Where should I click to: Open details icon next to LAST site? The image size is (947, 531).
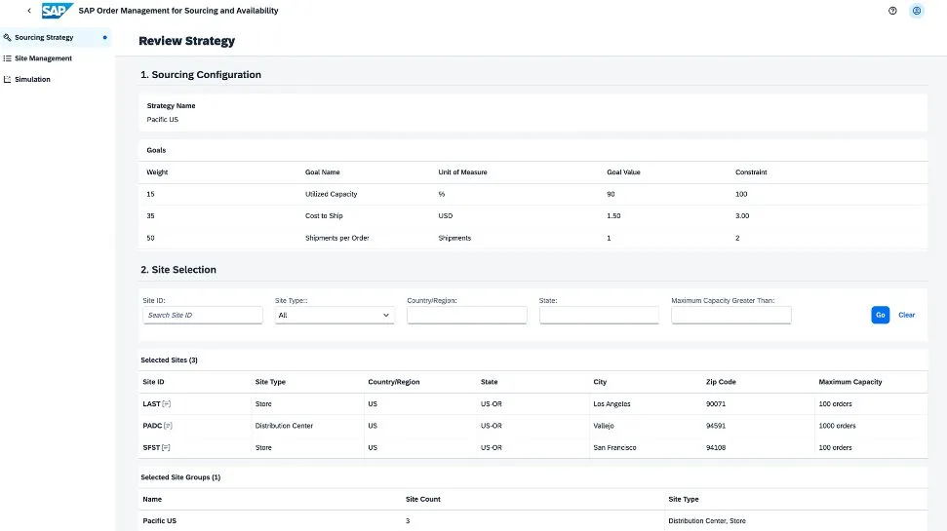click(x=167, y=404)
